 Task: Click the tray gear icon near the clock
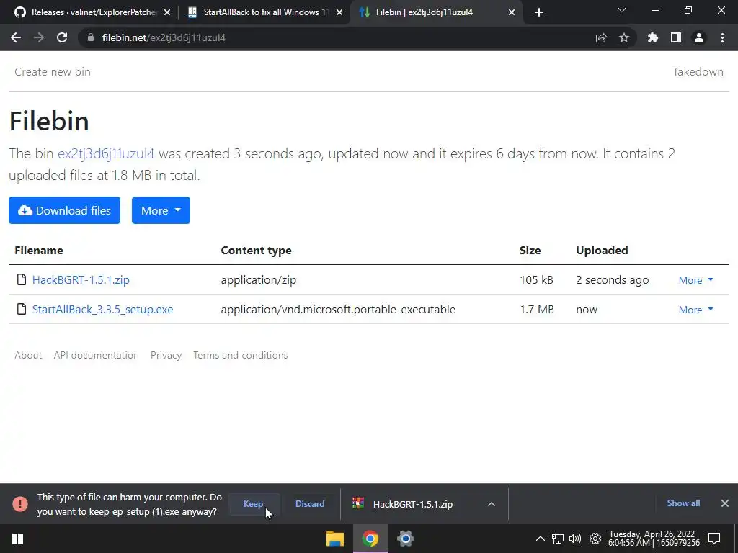coord(595,539)
